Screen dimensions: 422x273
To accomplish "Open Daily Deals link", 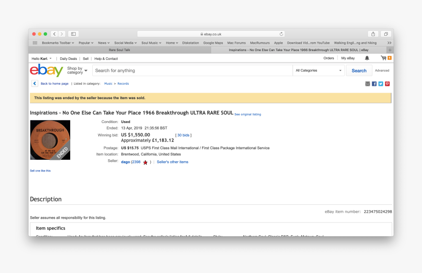I will point(68,59).
